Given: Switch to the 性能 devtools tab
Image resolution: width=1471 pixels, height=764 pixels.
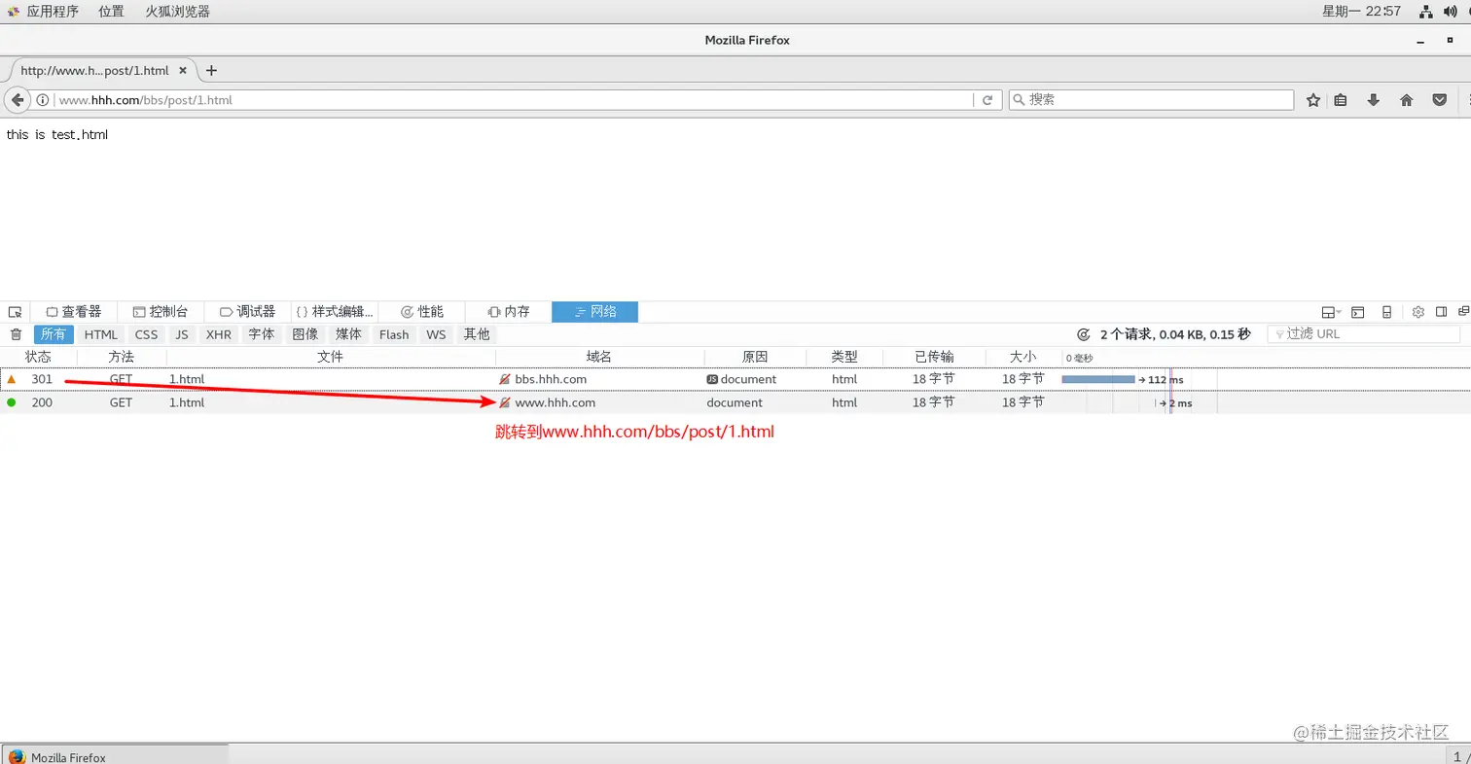Looking at the screenshot, I should (x=421, y=312).
